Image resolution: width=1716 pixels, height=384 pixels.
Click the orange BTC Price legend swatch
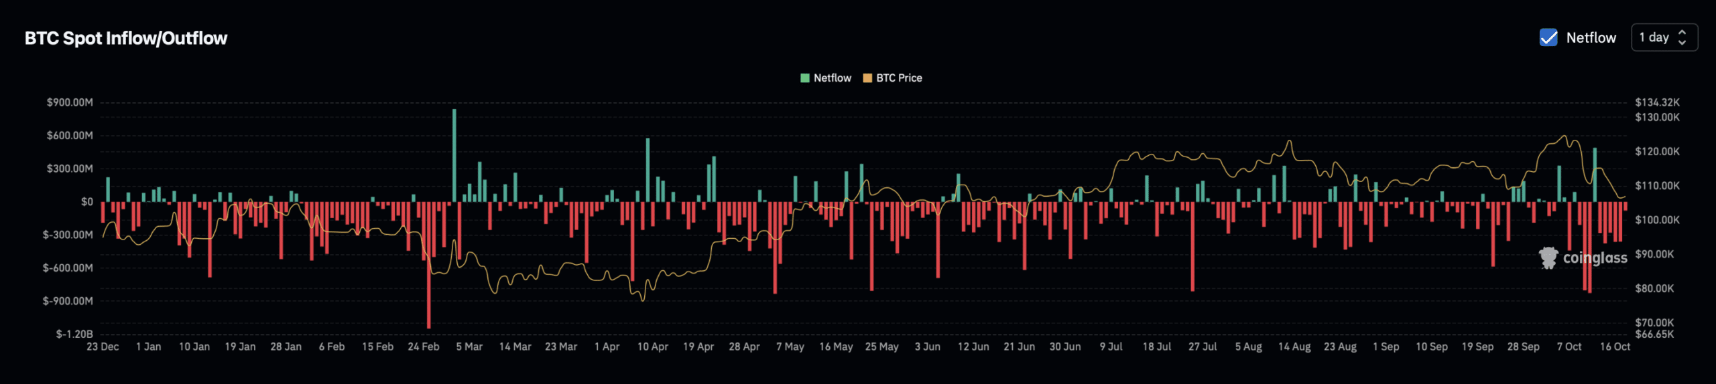(x=867, y=78)
